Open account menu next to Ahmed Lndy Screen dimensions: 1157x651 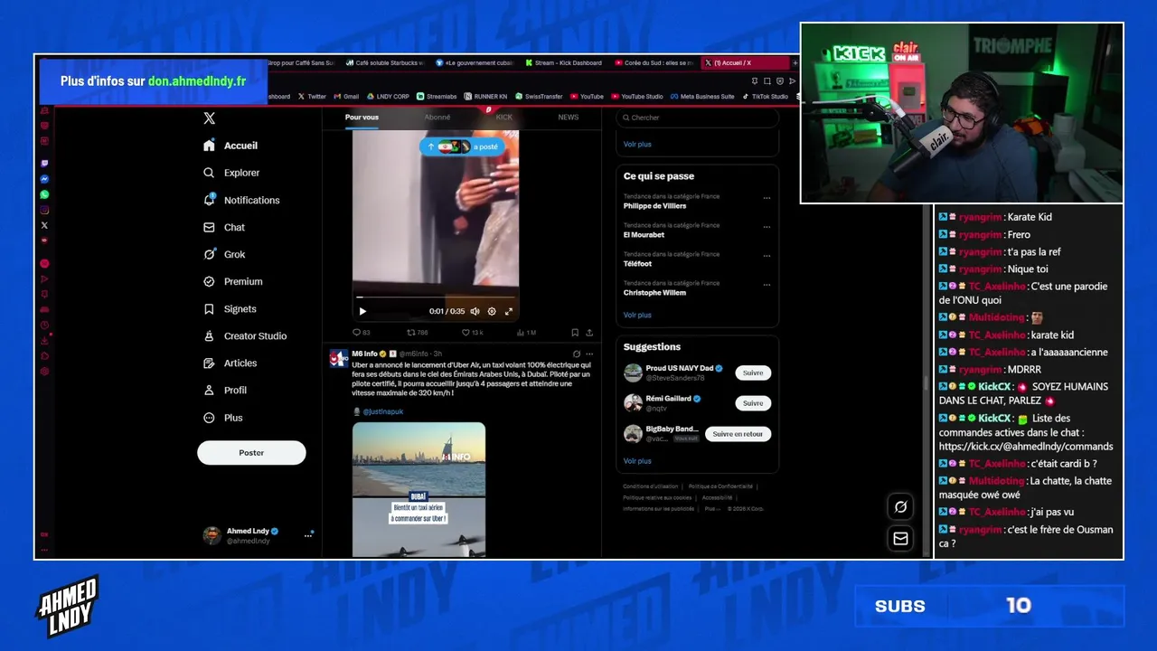pyautogui.click(x=308, y=535)
